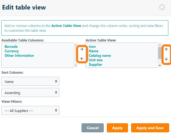The height and width of the screenshot is (136, 171).
Task: Move selected column up with up arrow
Action: tap(166, 49)
